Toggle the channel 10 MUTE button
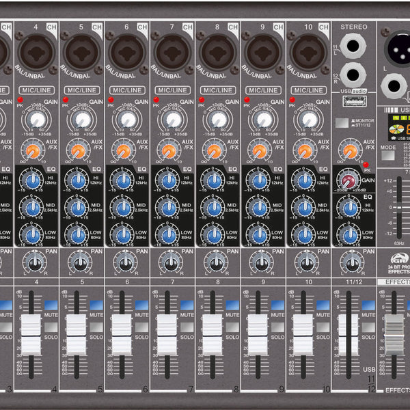This screenshot has width=410, height=410. coord(323,305)
